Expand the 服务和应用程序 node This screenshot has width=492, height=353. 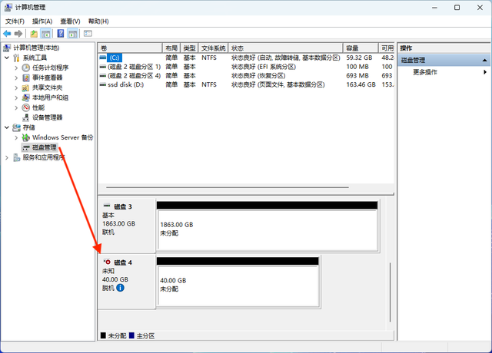pyautogui.click(x=7, y=157)
